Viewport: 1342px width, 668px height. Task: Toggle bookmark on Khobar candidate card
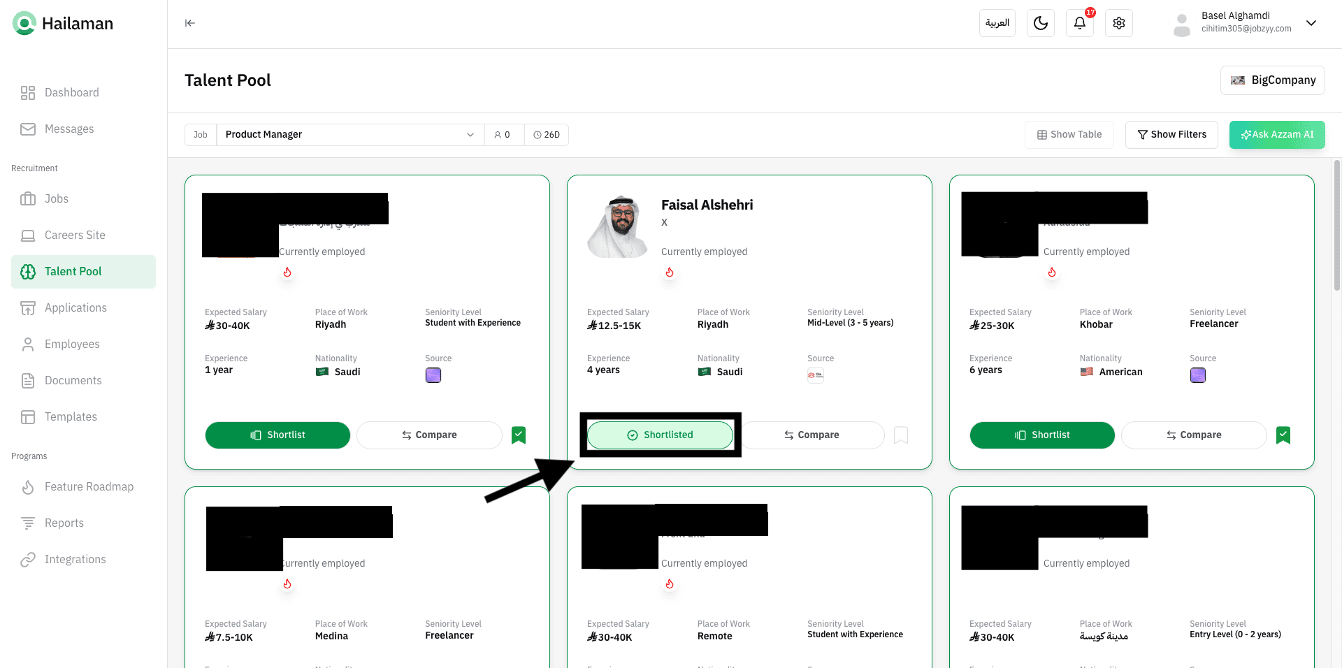(x=1283, y=435)
